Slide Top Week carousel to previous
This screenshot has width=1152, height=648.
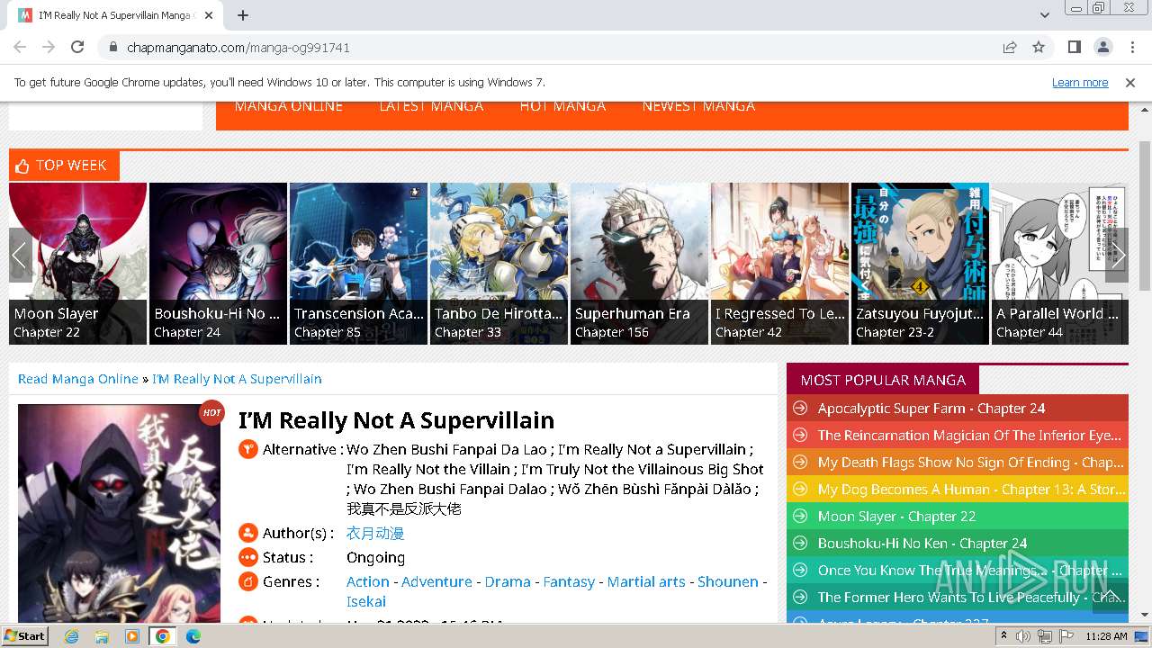[21, 255]
